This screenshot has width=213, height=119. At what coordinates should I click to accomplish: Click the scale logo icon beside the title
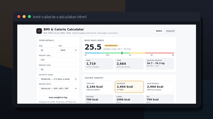tap(39, 31)
